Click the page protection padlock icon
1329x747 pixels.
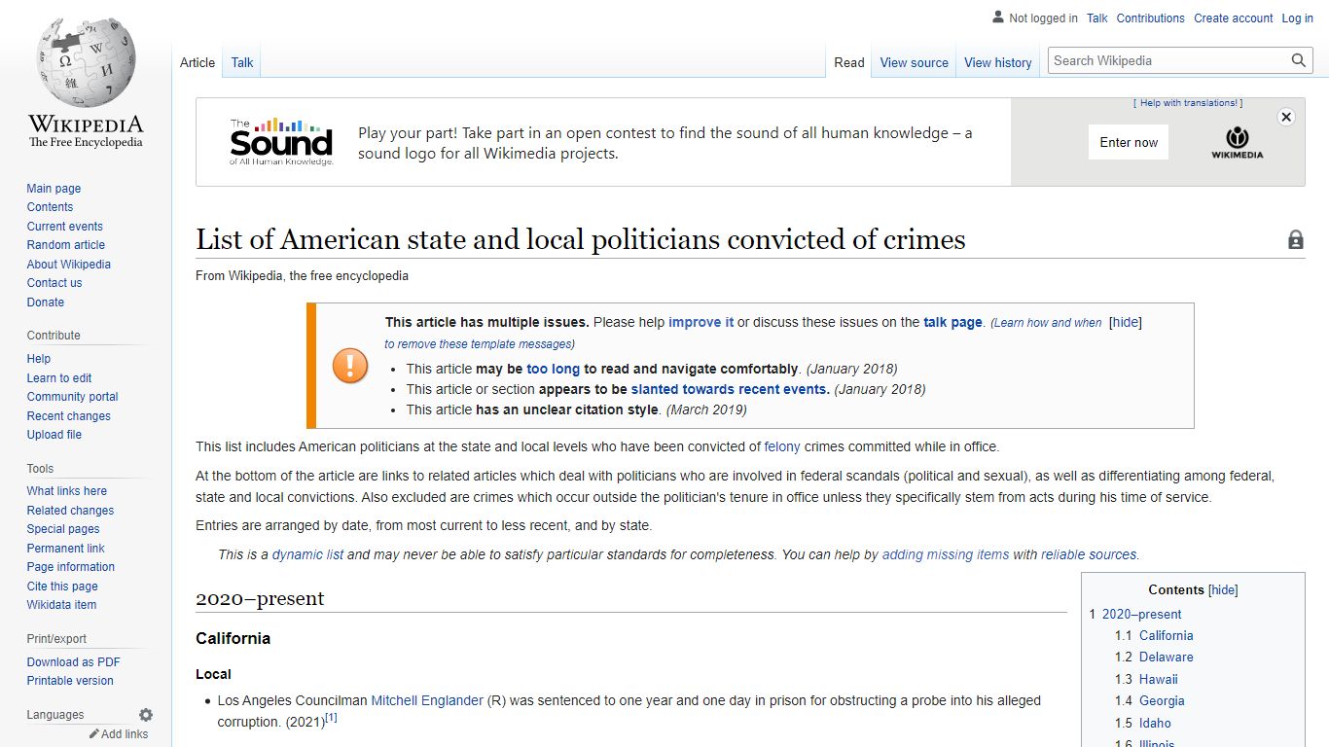[1296, 239]
